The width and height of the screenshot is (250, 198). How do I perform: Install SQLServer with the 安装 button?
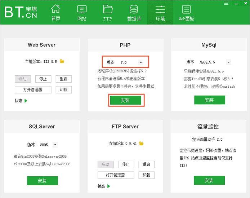pos(42,181)
